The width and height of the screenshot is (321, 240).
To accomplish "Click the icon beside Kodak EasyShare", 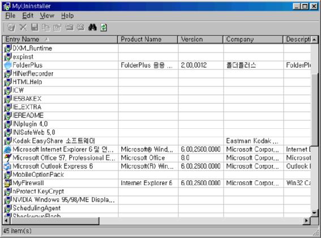I will tap(8, 141).
